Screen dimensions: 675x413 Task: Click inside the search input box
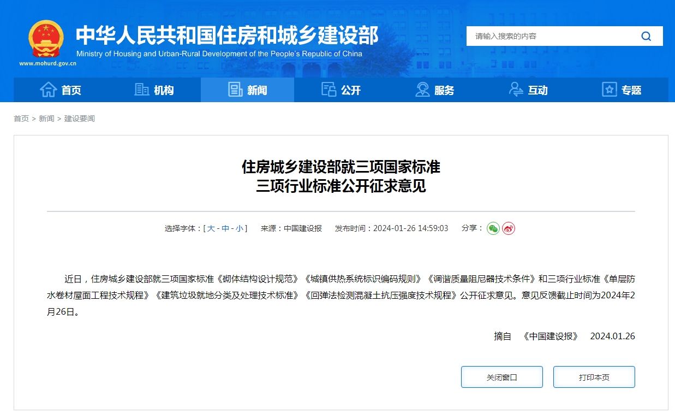coord(546,36)
